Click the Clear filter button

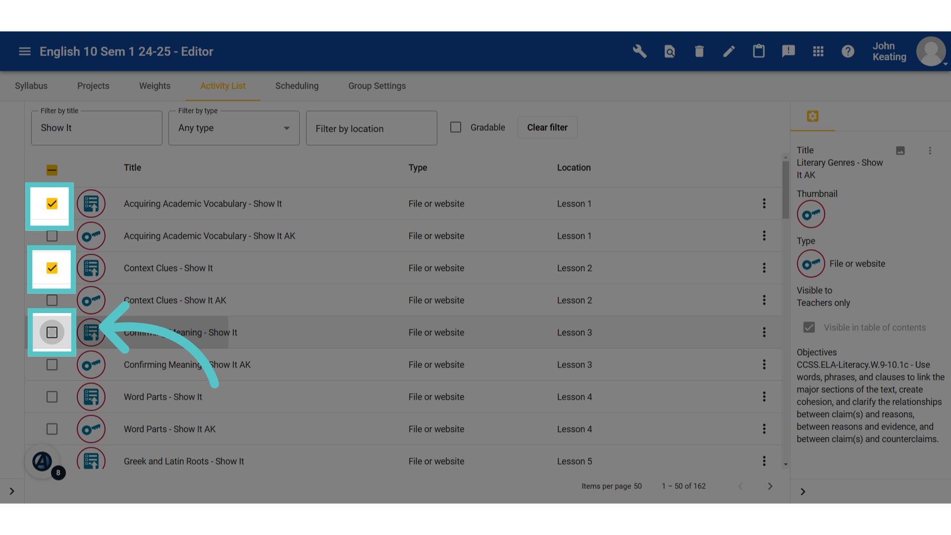[547, 127]
